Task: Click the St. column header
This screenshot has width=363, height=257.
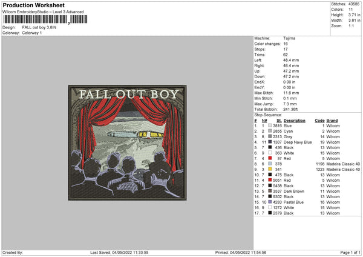Action: coord(279,121)
